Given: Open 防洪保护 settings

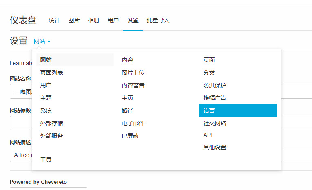Looking at the screenshot, I should (x=215, y=85).
